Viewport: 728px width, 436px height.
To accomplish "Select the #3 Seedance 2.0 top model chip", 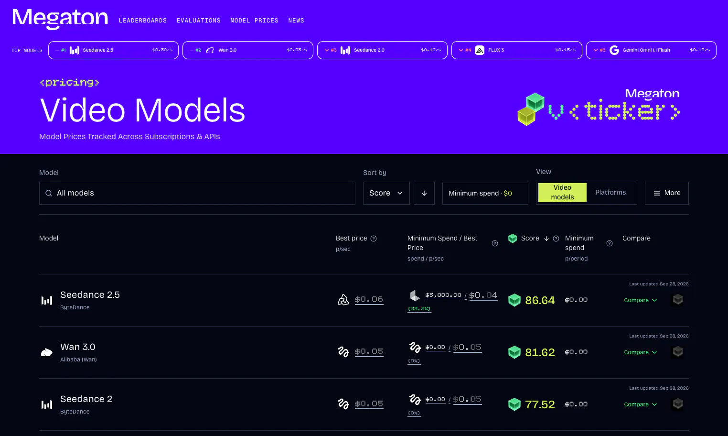I will (382, 50).
